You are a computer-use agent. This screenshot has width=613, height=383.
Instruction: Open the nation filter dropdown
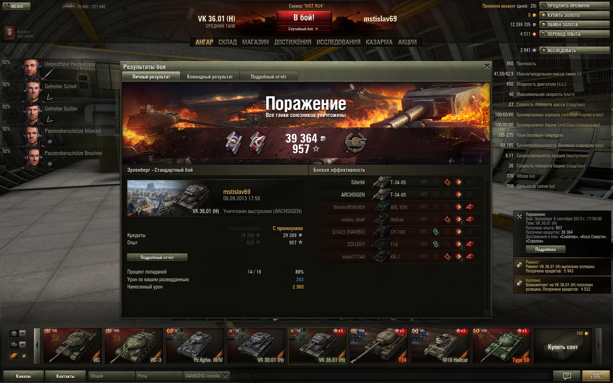[22, 333]
